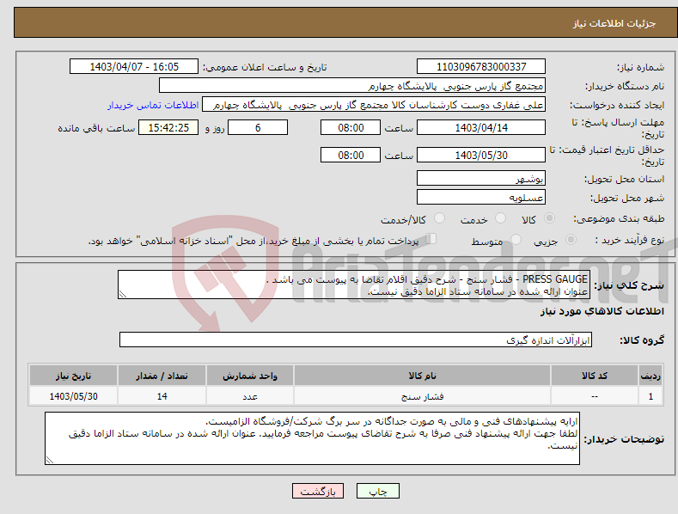Click the resize handle of the description textarea
This screenshot has height=514, width=678.
[123, 294]
